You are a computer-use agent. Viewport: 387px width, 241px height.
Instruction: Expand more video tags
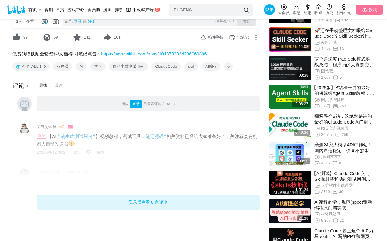228,67
